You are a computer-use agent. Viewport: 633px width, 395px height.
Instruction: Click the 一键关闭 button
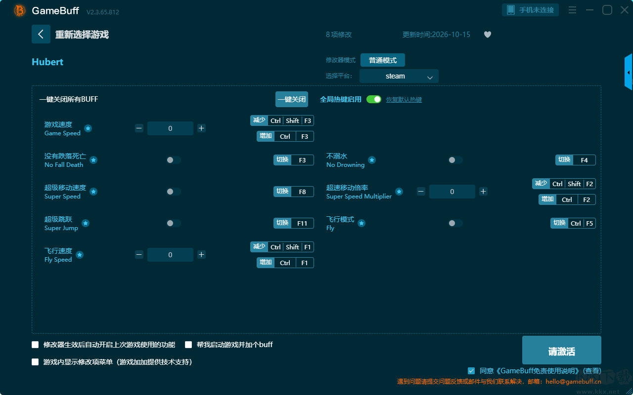pos(292,99)
